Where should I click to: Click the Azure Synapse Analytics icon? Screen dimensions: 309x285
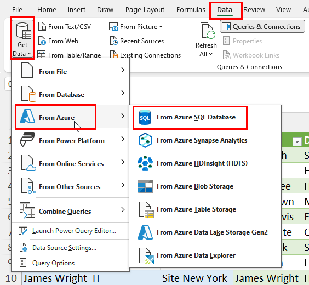pyautogui.click(x=145, y=140)
